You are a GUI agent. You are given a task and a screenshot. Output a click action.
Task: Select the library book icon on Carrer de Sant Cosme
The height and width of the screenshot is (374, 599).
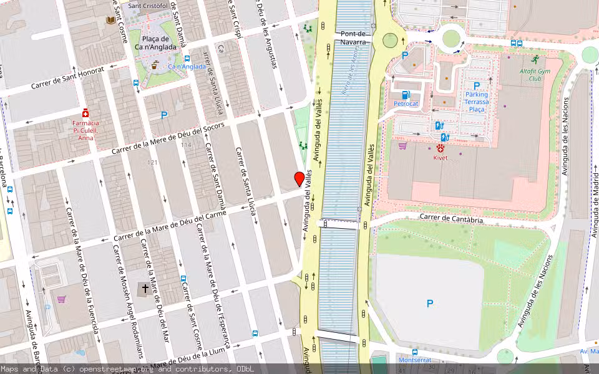click(x=110, y=20)
